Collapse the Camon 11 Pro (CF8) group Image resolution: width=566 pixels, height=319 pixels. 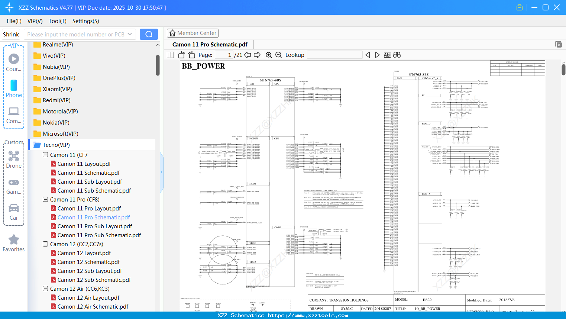45,199
